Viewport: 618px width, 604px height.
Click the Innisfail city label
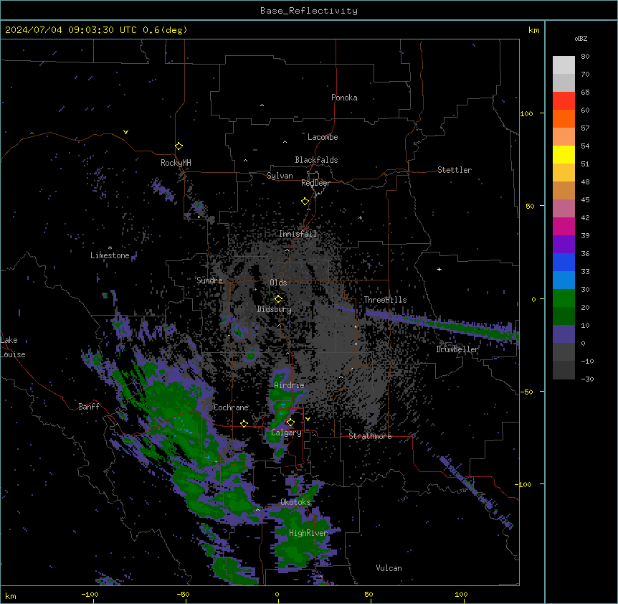pos(298,234)
